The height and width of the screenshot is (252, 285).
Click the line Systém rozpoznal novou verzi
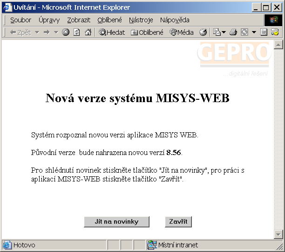115,135
